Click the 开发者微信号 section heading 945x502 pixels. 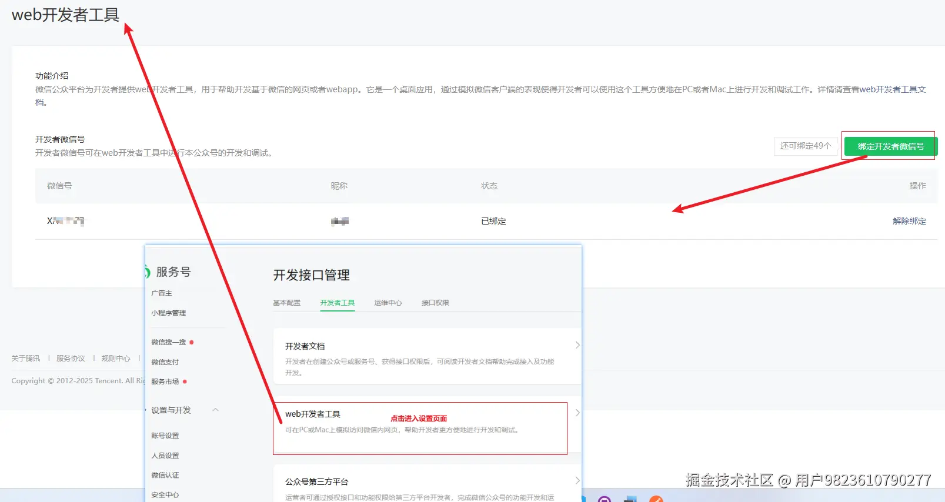pos(60,139)
